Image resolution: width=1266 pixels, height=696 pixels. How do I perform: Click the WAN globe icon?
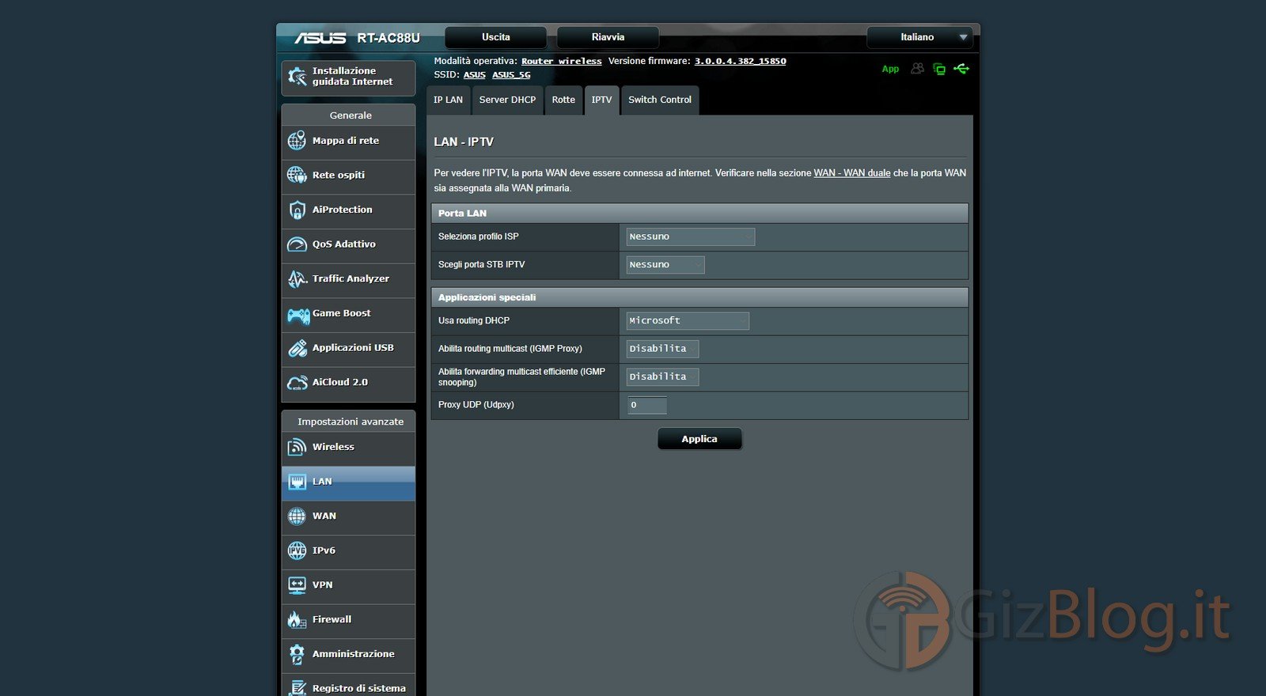click(x=297, y=516)
